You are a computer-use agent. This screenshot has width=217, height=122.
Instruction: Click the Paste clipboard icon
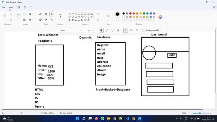tap(4, 16)
